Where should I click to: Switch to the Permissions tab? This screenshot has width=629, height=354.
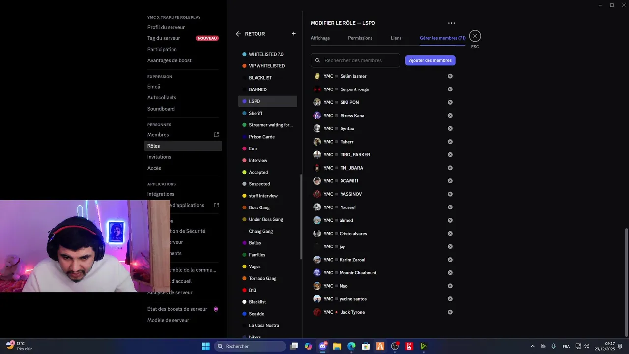(x=360, y=38)
